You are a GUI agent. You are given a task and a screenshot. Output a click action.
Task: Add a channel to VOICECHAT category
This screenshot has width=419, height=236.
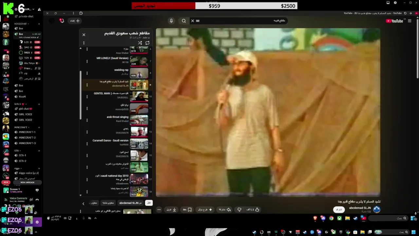click(39, 24)
